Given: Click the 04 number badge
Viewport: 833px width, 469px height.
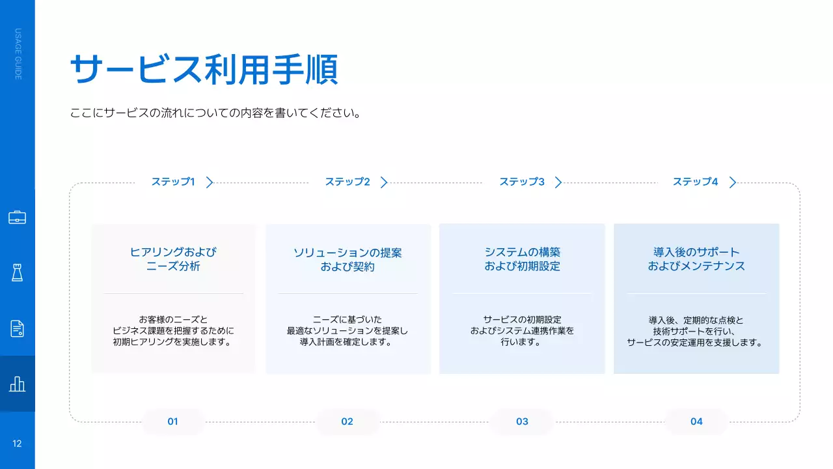Looking at the screenshot, I should coord(696,421).
